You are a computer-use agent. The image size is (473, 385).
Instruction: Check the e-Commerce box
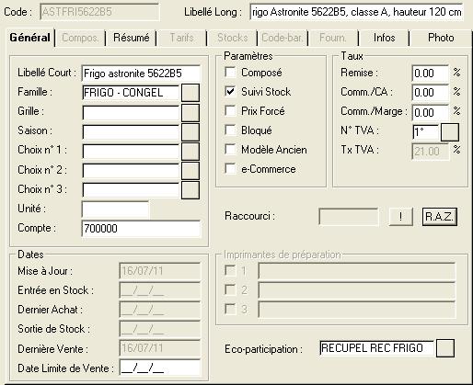click(230, 169)
